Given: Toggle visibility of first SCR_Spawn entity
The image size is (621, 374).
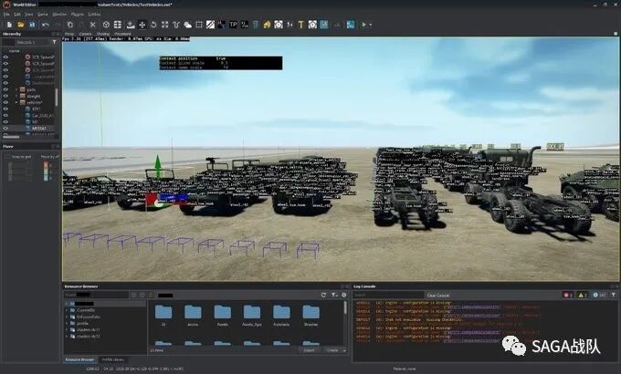Looking at the screenshot, I should [x=5, y=57].
